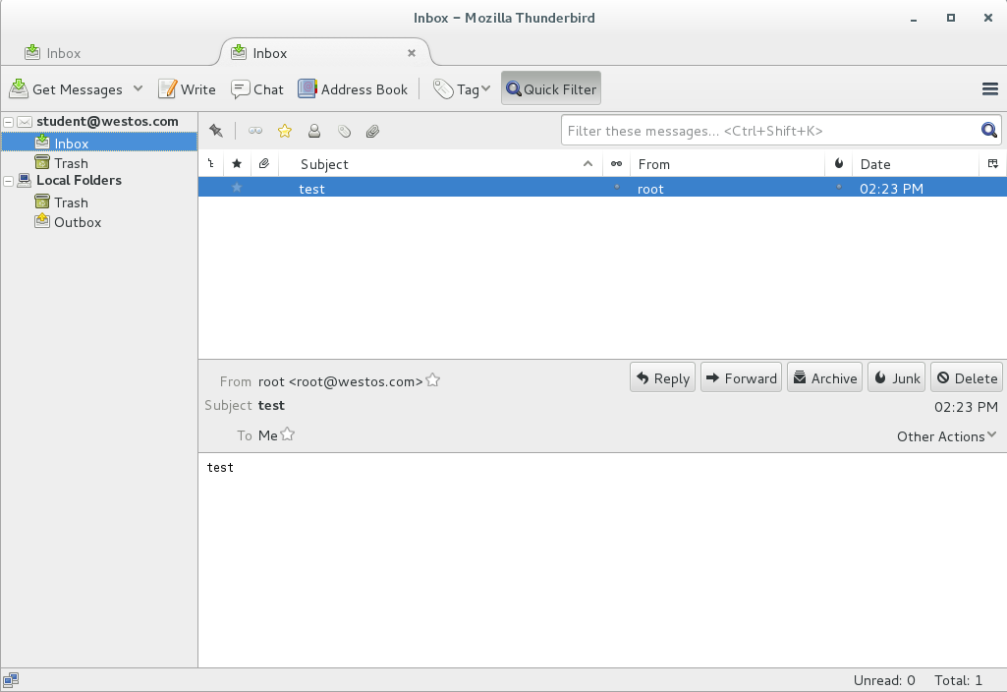
Task: Delete the message
Action: [967, 377]
